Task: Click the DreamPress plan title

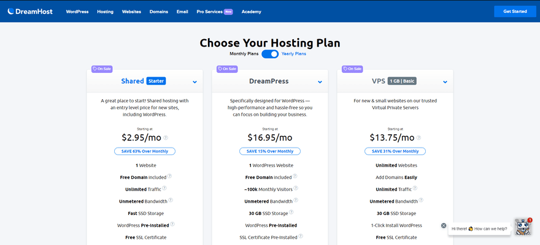Action: pos(269,81)
